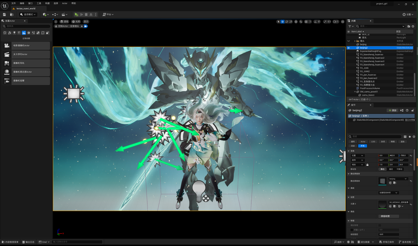Select the 静态 mobility option
The image size is (418, 246).
[383, 169]
